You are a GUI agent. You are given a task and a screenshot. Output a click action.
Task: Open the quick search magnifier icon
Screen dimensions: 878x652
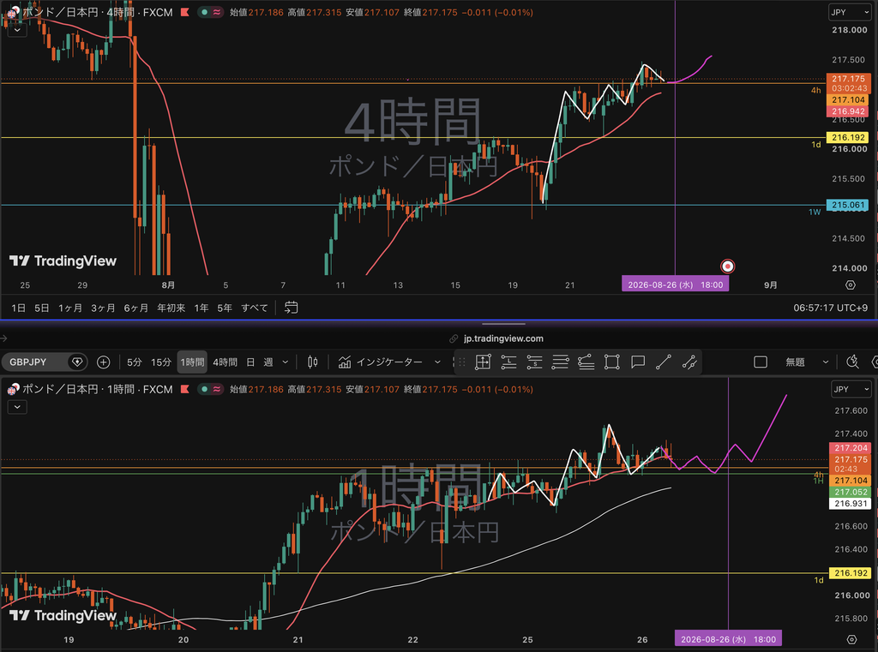[x=853, y=362]
